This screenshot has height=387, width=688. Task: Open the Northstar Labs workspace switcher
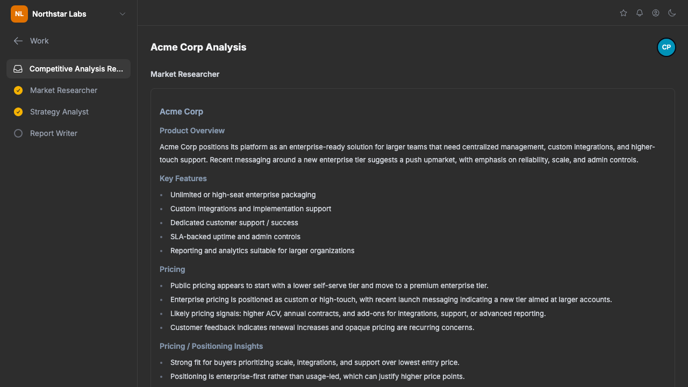[x=69, y=14]
